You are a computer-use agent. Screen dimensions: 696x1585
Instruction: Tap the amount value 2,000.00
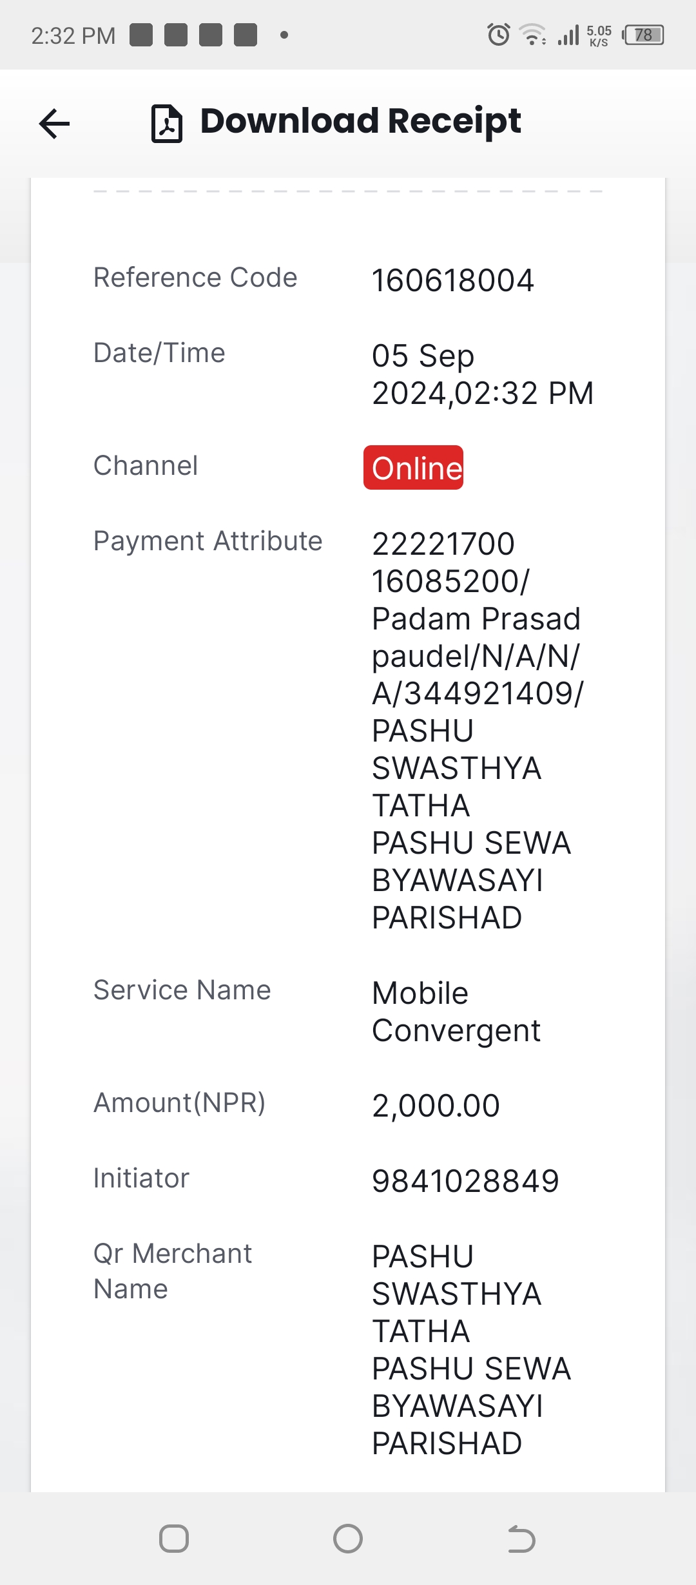[436, 1106]
